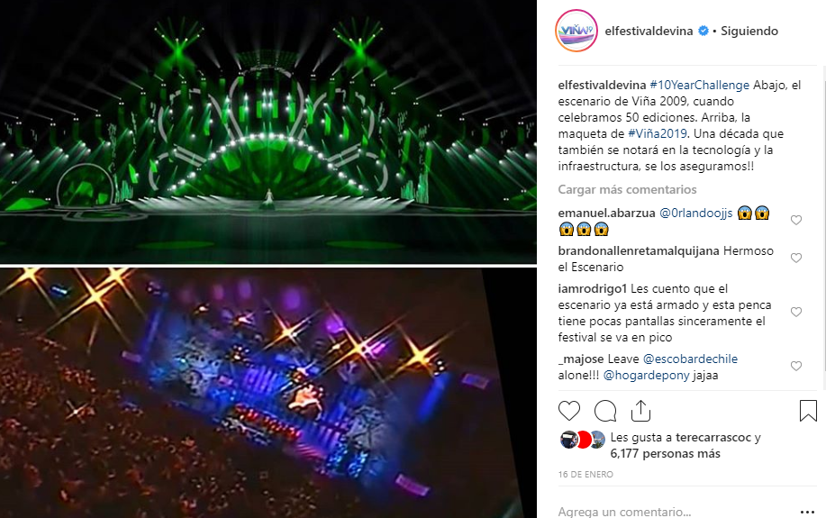Screen dimensions: 826x518
Task: View liker avatars beside Les gusta
Action: 582,440
